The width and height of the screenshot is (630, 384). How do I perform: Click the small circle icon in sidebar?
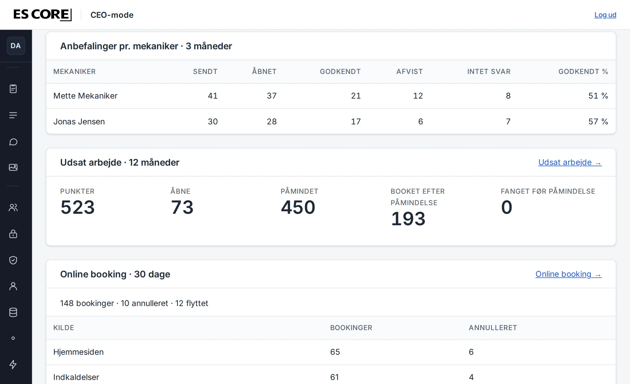(13, 338)
